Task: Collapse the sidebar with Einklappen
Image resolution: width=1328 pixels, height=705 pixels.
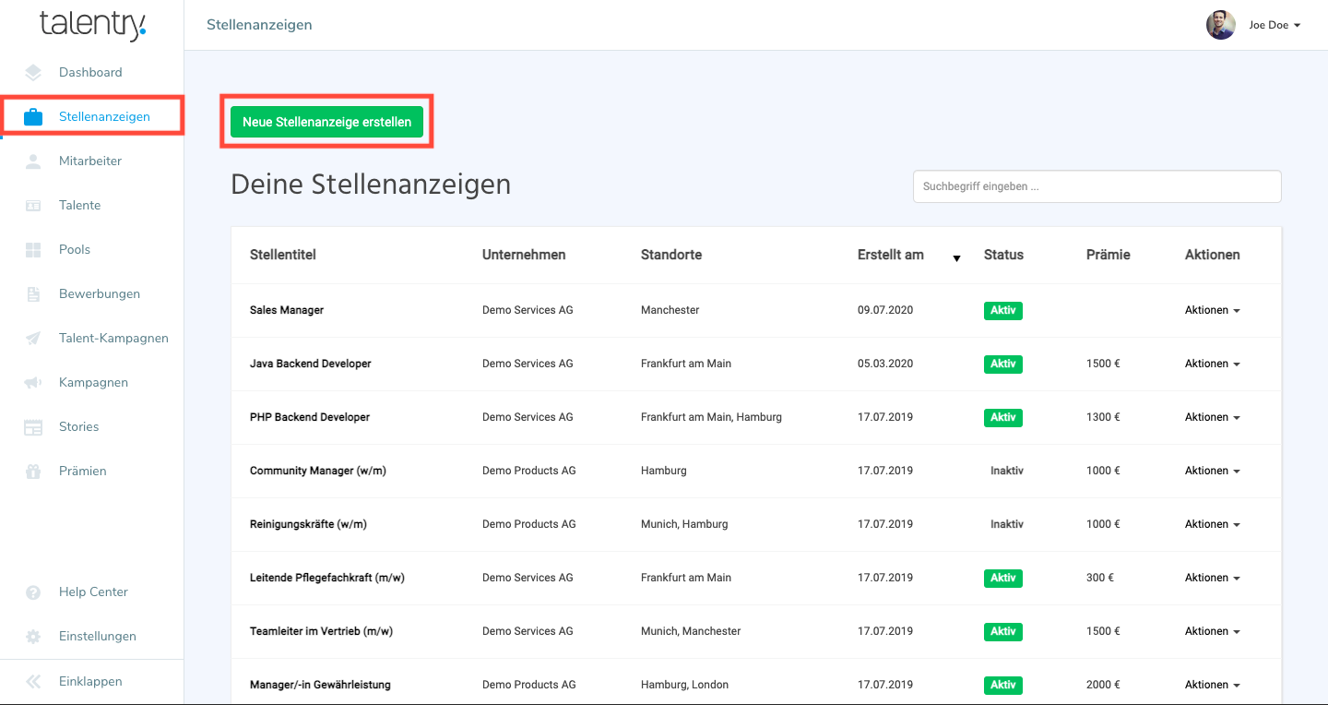Action: click(89, 681)
